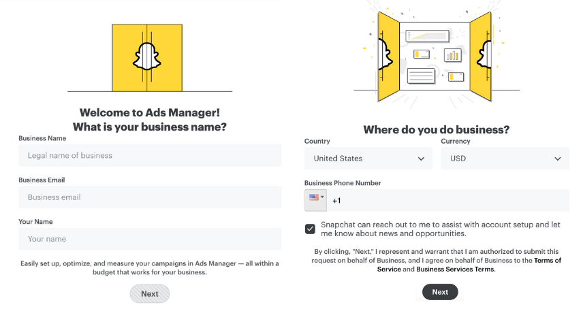
Task: Click the "Welcome to Ads Manager!" heading
Action: [150, 113]
